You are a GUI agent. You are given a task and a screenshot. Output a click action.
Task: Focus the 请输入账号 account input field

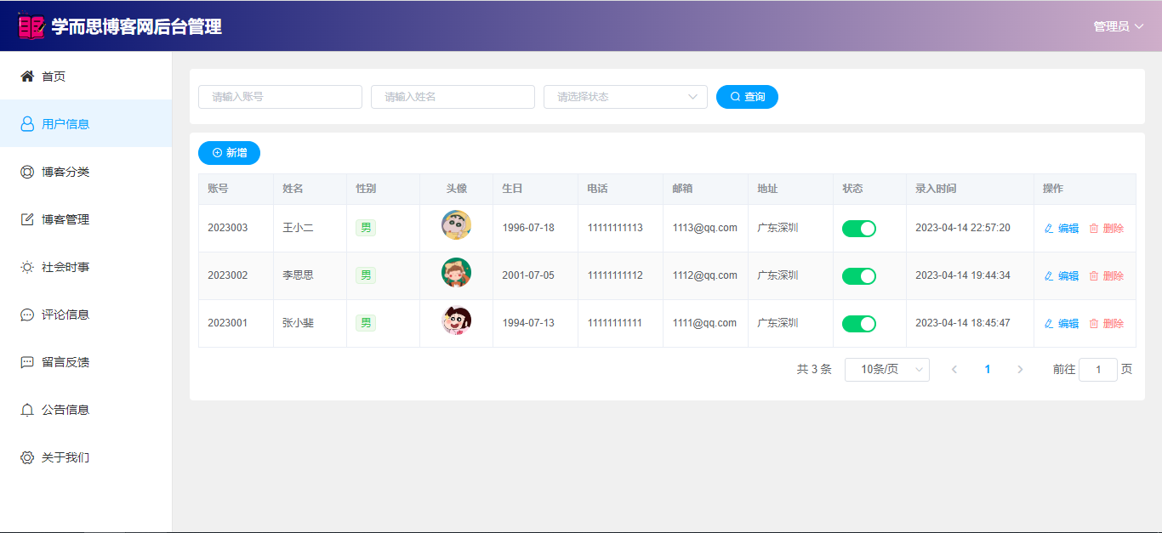click(280, 97)
